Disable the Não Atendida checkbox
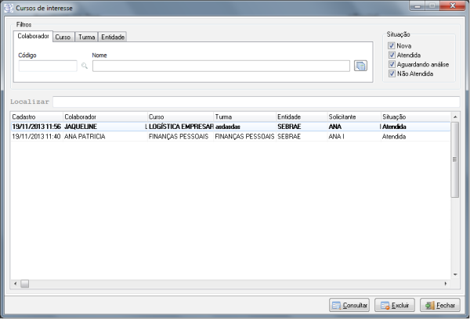The width and height of the screenshot is (470, 319). 392,73
